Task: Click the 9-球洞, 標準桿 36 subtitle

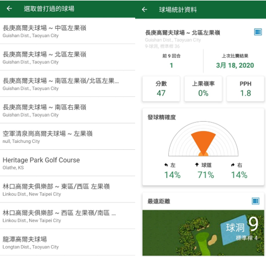Action: (x=162, y=47)
